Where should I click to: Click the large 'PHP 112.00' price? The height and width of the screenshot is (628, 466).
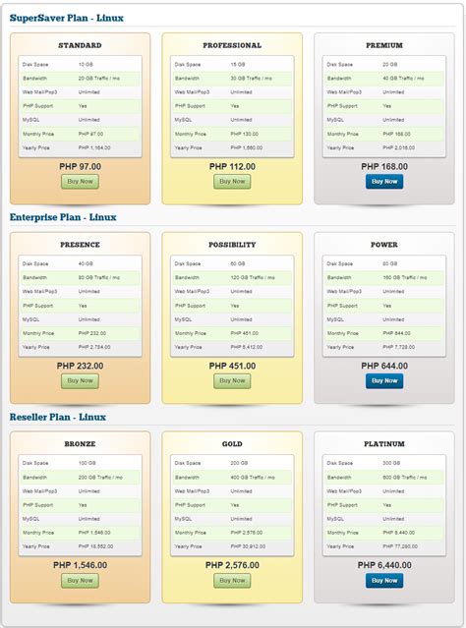[x=232, y=167]
